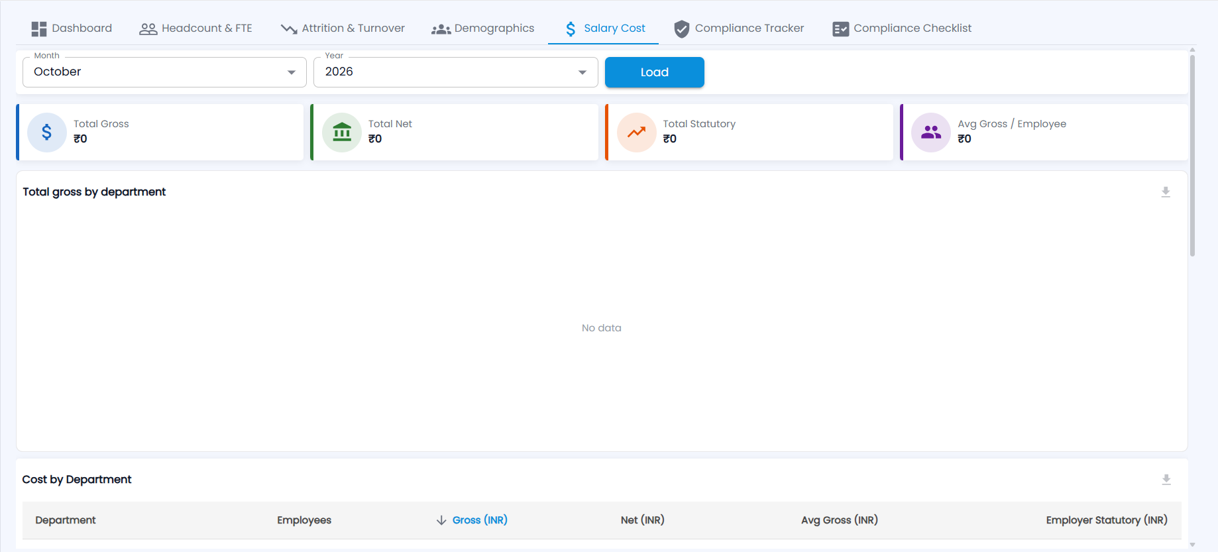The image size is (1218, 552).
Task: Sort by Net (INR) column header
Action: tap(643, 520)
